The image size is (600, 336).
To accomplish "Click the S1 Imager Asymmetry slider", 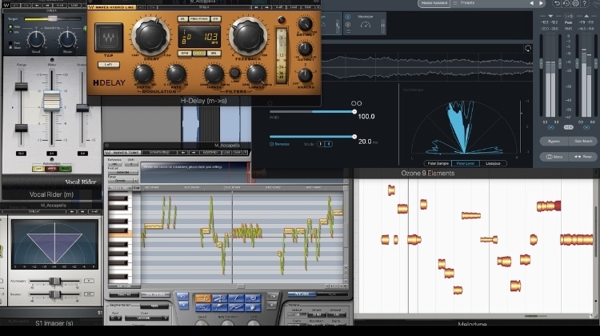I will pyautogui.click(x=54, y=282).
